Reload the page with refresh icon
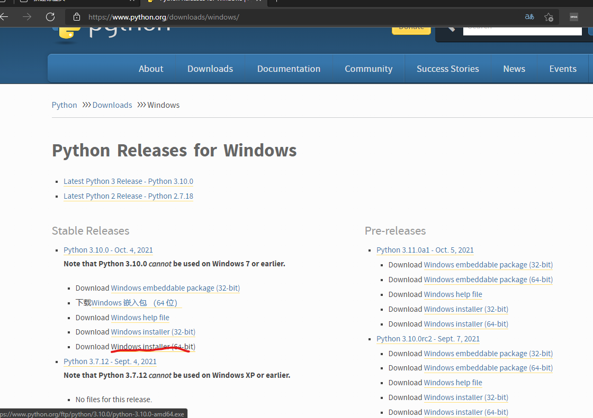593x418 pixels. coord(50,16)
